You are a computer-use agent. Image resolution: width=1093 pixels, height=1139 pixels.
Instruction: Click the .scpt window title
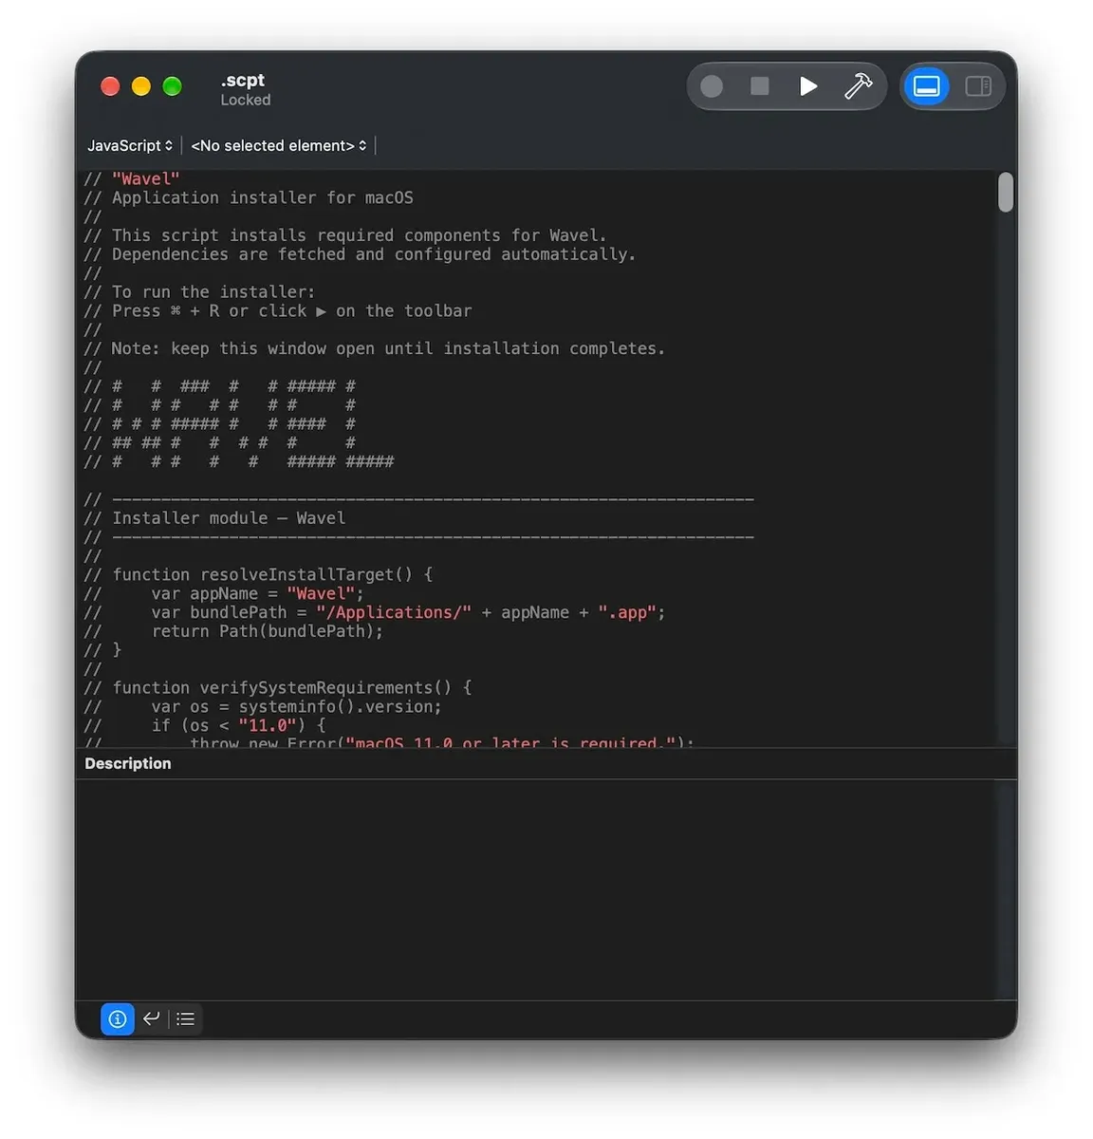(243, 81)
